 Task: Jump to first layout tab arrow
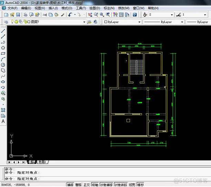pyautogui.click(x=9, y=162)
